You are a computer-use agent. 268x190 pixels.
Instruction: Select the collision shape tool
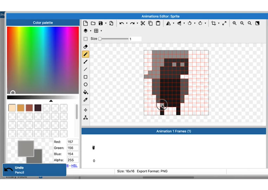[86, 117]
